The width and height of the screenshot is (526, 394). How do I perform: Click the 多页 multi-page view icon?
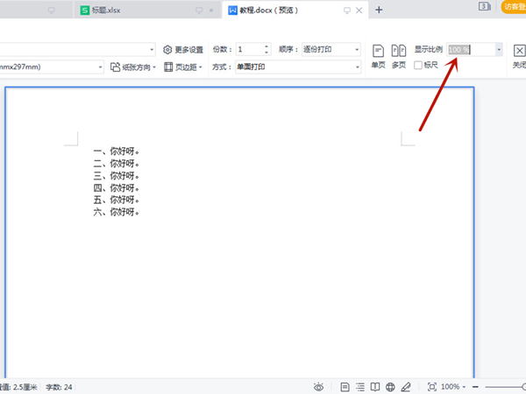[398, 55]
